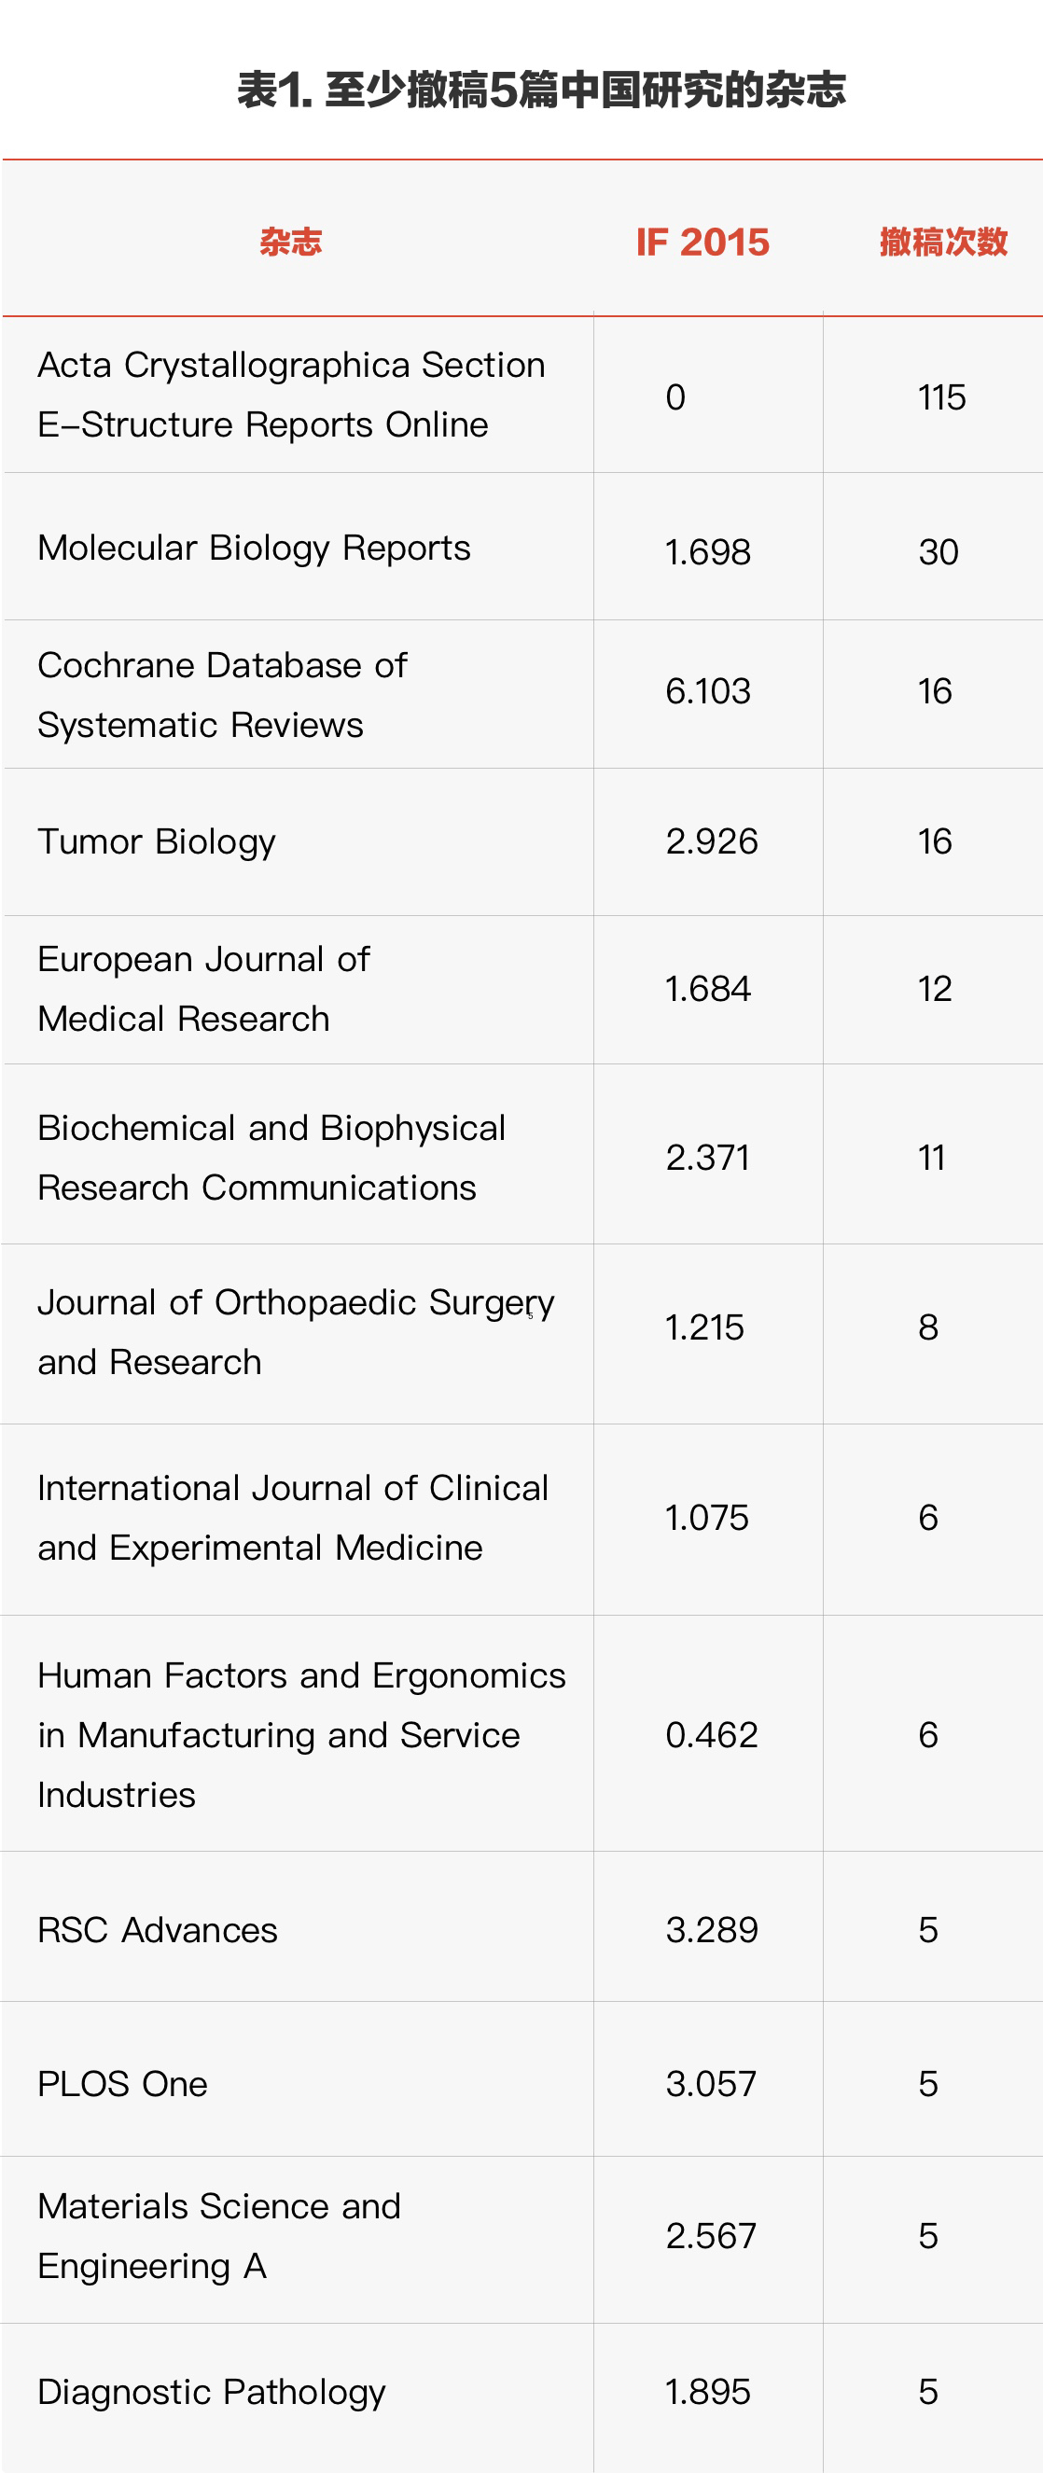Select the IF 2015 column header
The width and height of the screenshot is (1043, 2473).
(702, 242)
